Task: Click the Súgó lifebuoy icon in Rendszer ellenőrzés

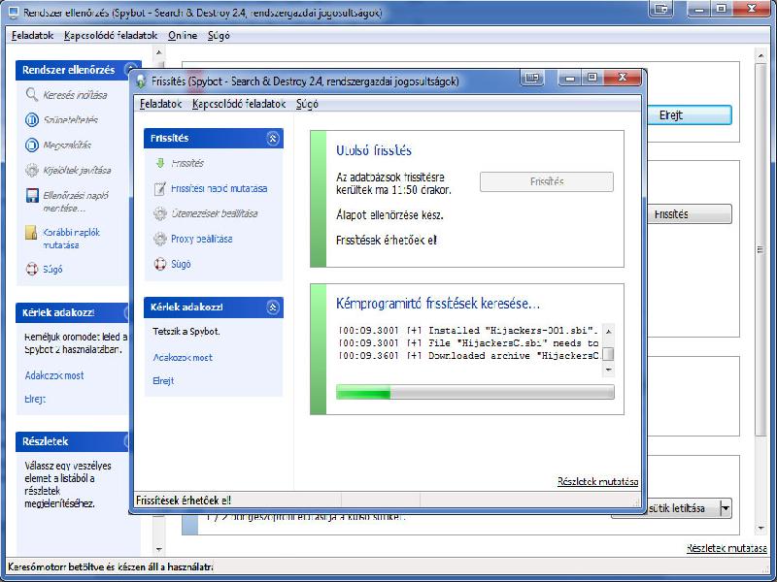Action: [x=32, y=270]
